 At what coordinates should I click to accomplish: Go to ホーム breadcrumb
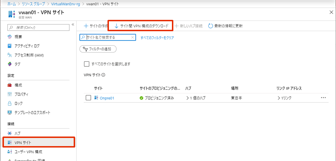(11, 4)
